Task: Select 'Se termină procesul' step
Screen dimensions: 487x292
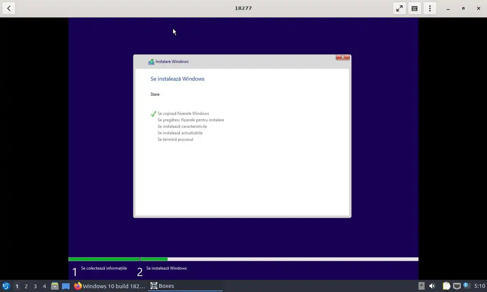Action: pyautogui.click(x=175, y=139)
